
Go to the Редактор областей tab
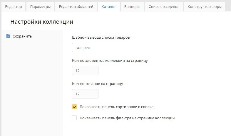[76, 6]
